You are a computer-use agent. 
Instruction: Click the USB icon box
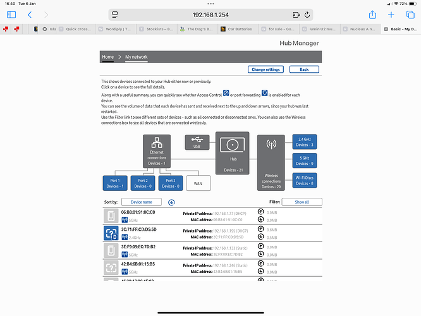pyautogui.click(x=197, y=143)
